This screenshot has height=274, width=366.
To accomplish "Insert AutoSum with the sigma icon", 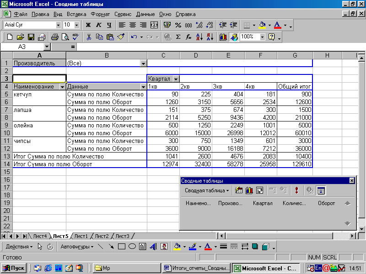I will tap(178, 37).
